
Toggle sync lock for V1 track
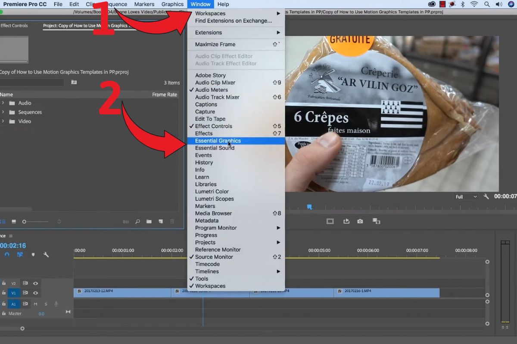25,293
